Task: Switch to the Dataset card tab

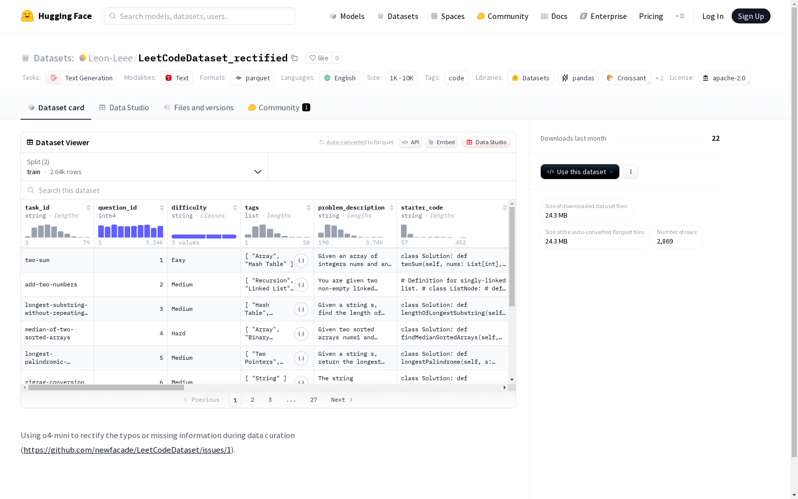Action: point(56,107)
